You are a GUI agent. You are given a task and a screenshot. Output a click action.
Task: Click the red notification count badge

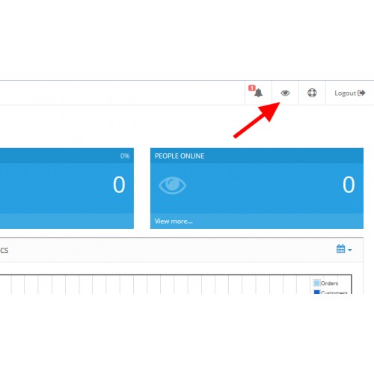point(251,88)
